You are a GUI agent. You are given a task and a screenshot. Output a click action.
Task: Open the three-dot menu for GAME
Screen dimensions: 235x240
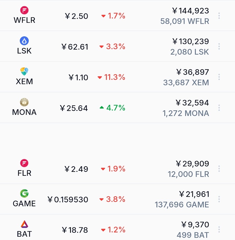(x=219, y=199)
